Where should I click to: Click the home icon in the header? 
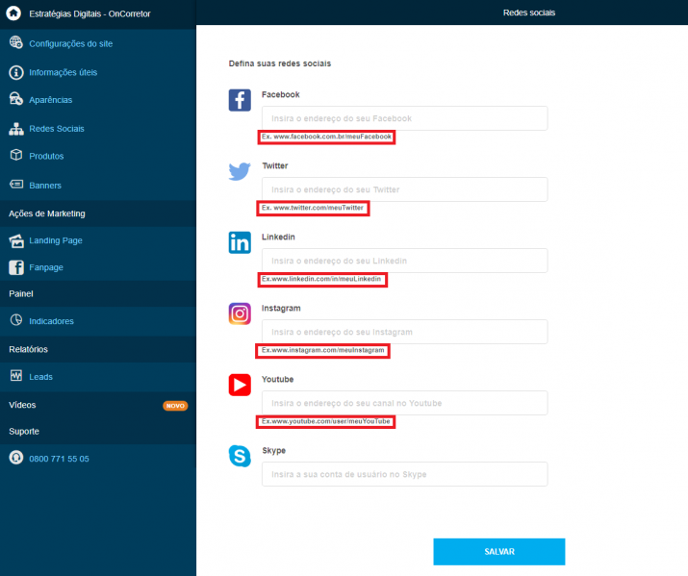click(13, 13)
